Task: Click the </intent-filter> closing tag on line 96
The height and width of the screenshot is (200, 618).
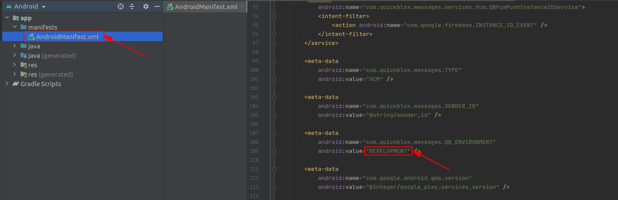Action: click(345, 34)
